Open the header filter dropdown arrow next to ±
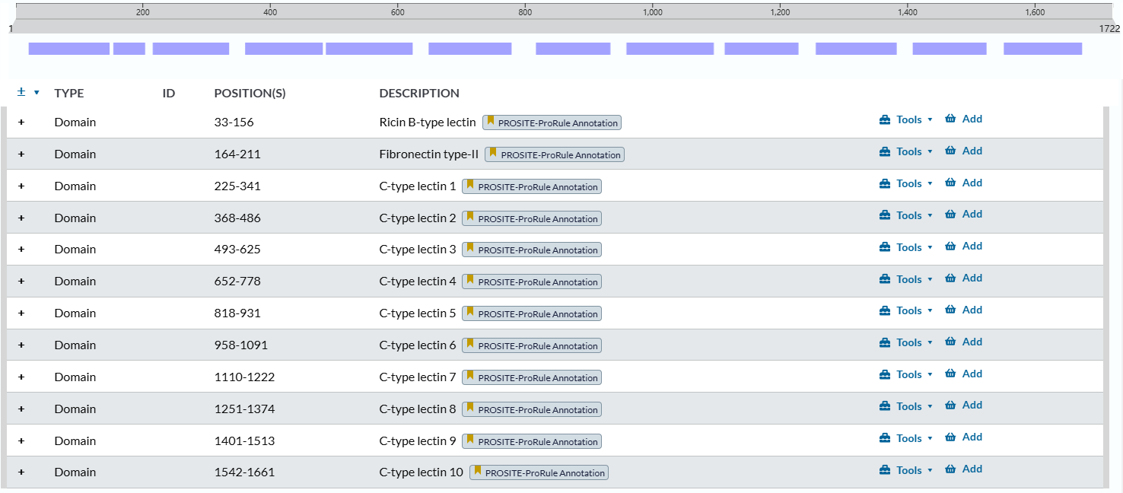This screenshot has height=493, width=1123. coord(37,93)
